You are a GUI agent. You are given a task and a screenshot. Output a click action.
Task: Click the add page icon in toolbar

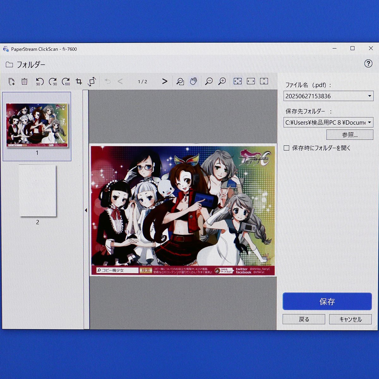[11, 81]
